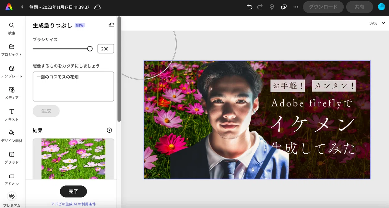
Task: Open the Adobe Express home logo
Action: [9, 7]
